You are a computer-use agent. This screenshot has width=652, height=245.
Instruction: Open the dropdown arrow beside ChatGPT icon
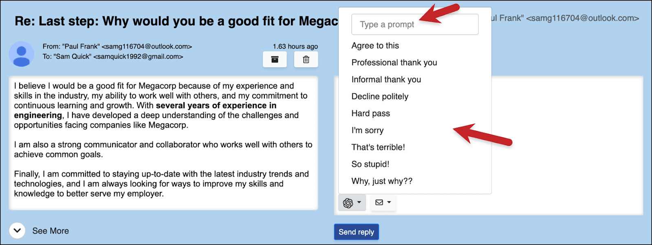point(359,202)
